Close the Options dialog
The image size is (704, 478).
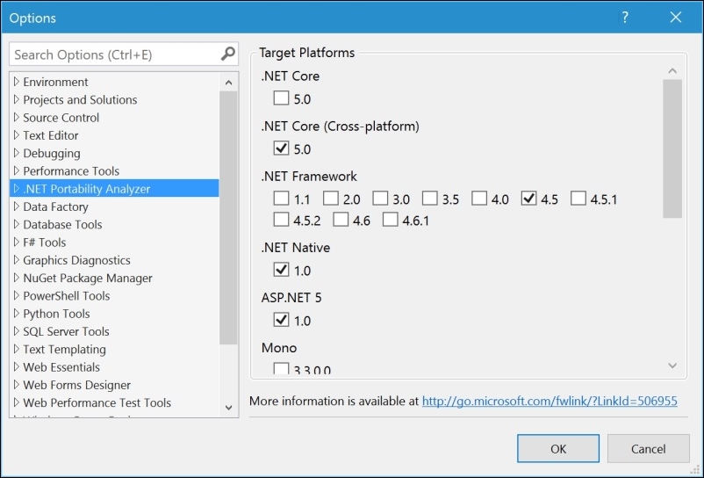pos(676,18)
